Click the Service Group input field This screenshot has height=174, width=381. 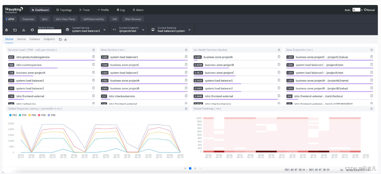coord(50,31)
